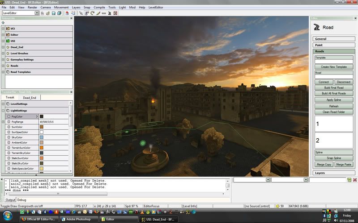The height and width of the screenshot is (223, 358).
Task: Click the SkyColor blue swatch
Action: (x=42, y=137)
